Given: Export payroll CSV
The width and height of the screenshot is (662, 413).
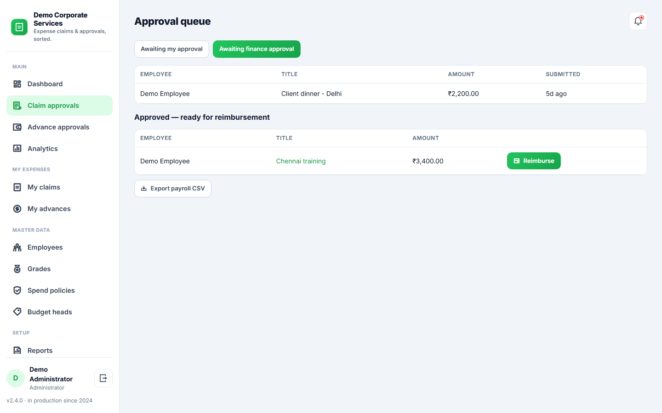Looking at the screenshot, I should [173, 189].
